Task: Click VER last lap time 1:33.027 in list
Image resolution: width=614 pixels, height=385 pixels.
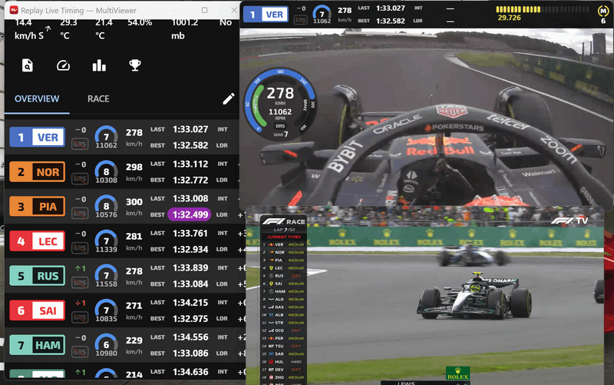Action: (x=190, y=129)
